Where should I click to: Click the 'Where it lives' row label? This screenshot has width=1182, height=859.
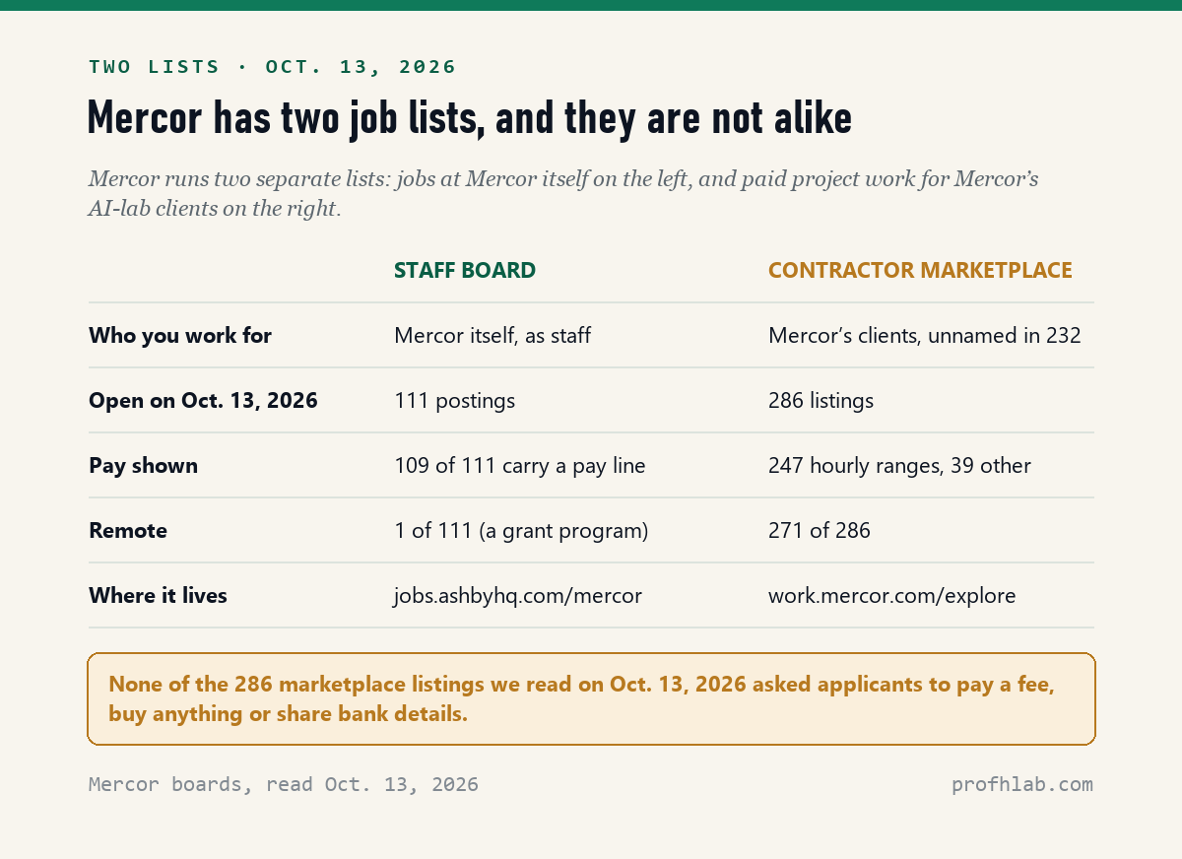point(158,596)
